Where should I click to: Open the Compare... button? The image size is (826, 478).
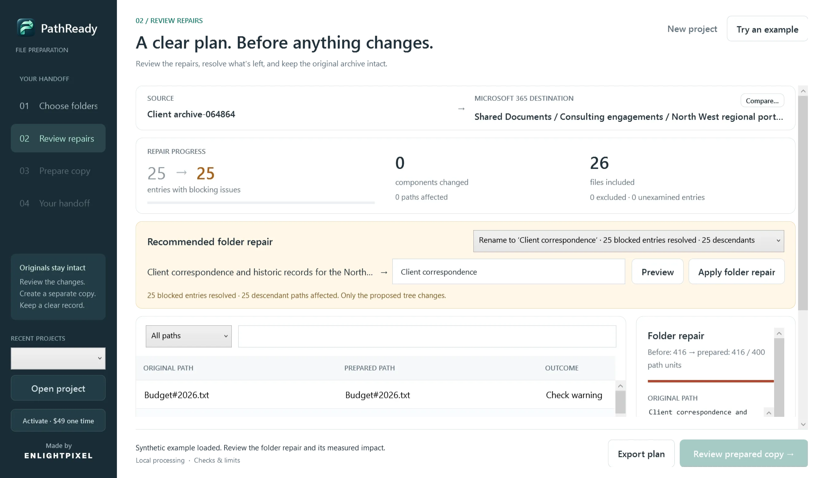[x=762, y=101]
